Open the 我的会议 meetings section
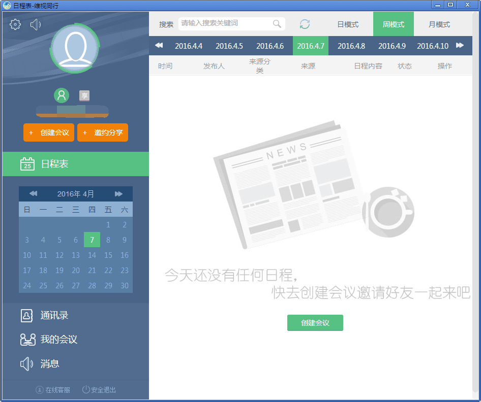 (49, 340)
